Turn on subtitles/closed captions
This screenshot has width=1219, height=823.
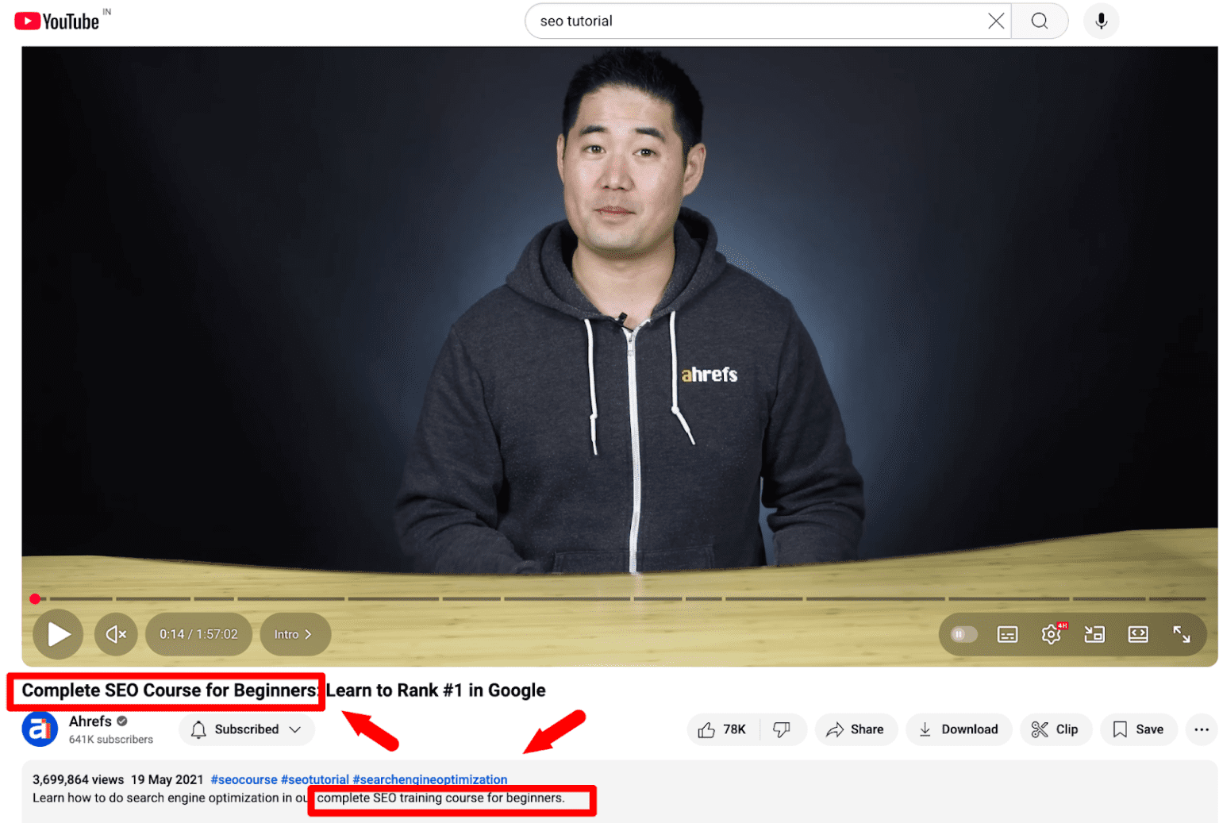point(1007,634)
